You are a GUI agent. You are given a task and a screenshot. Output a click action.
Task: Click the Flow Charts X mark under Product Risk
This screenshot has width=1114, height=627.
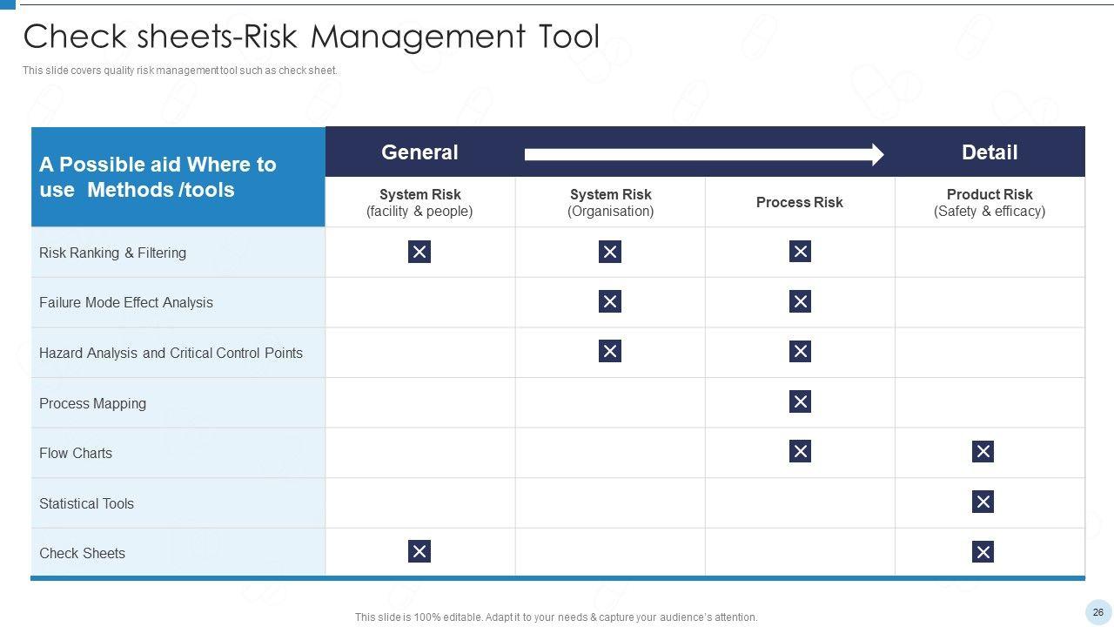pos(983,451)
